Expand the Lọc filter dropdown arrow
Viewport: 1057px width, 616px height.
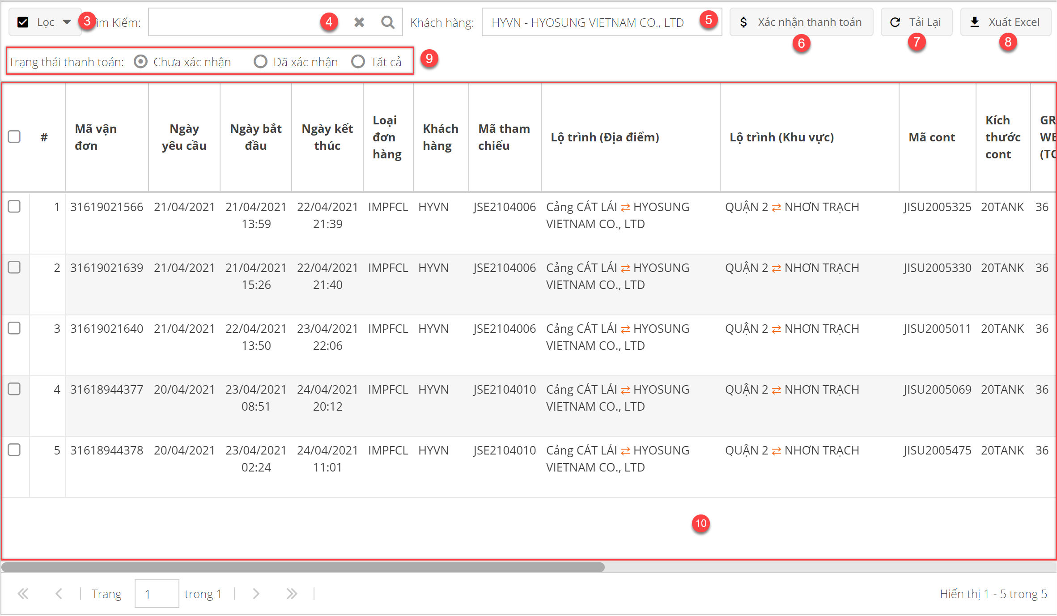[67, 21]
